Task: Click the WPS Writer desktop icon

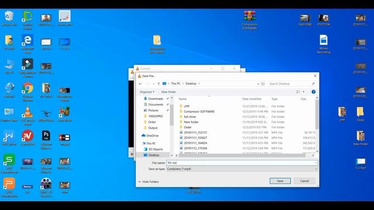Action: pyautogui.click(x=9, y=138)
